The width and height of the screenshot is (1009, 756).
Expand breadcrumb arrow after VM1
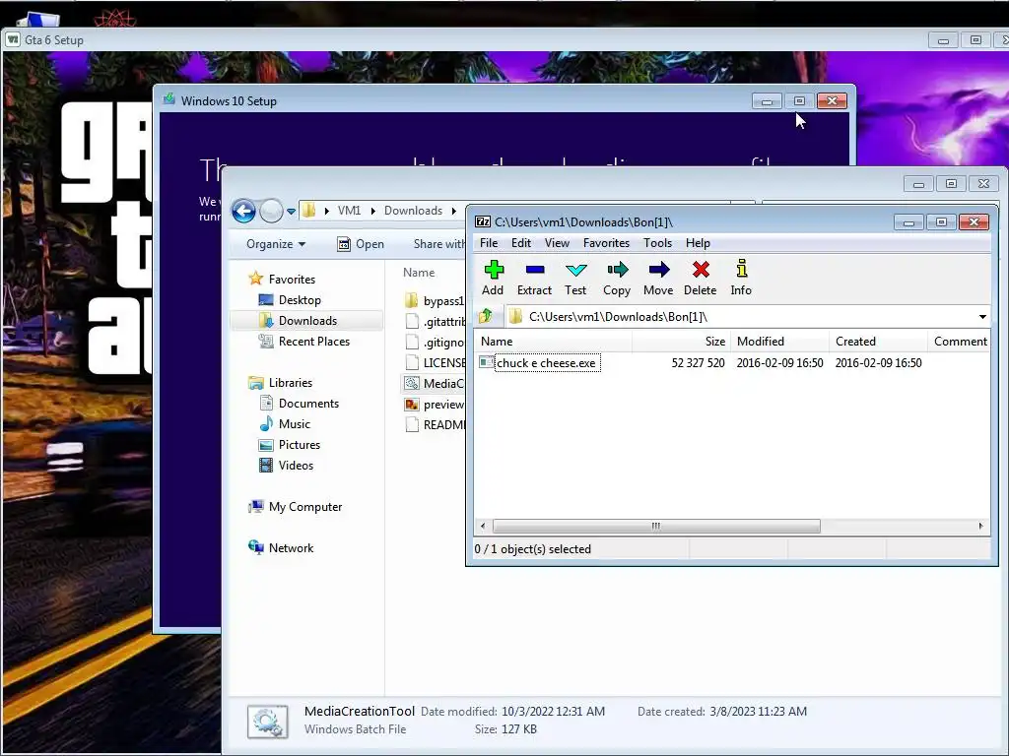coord(372,211)
